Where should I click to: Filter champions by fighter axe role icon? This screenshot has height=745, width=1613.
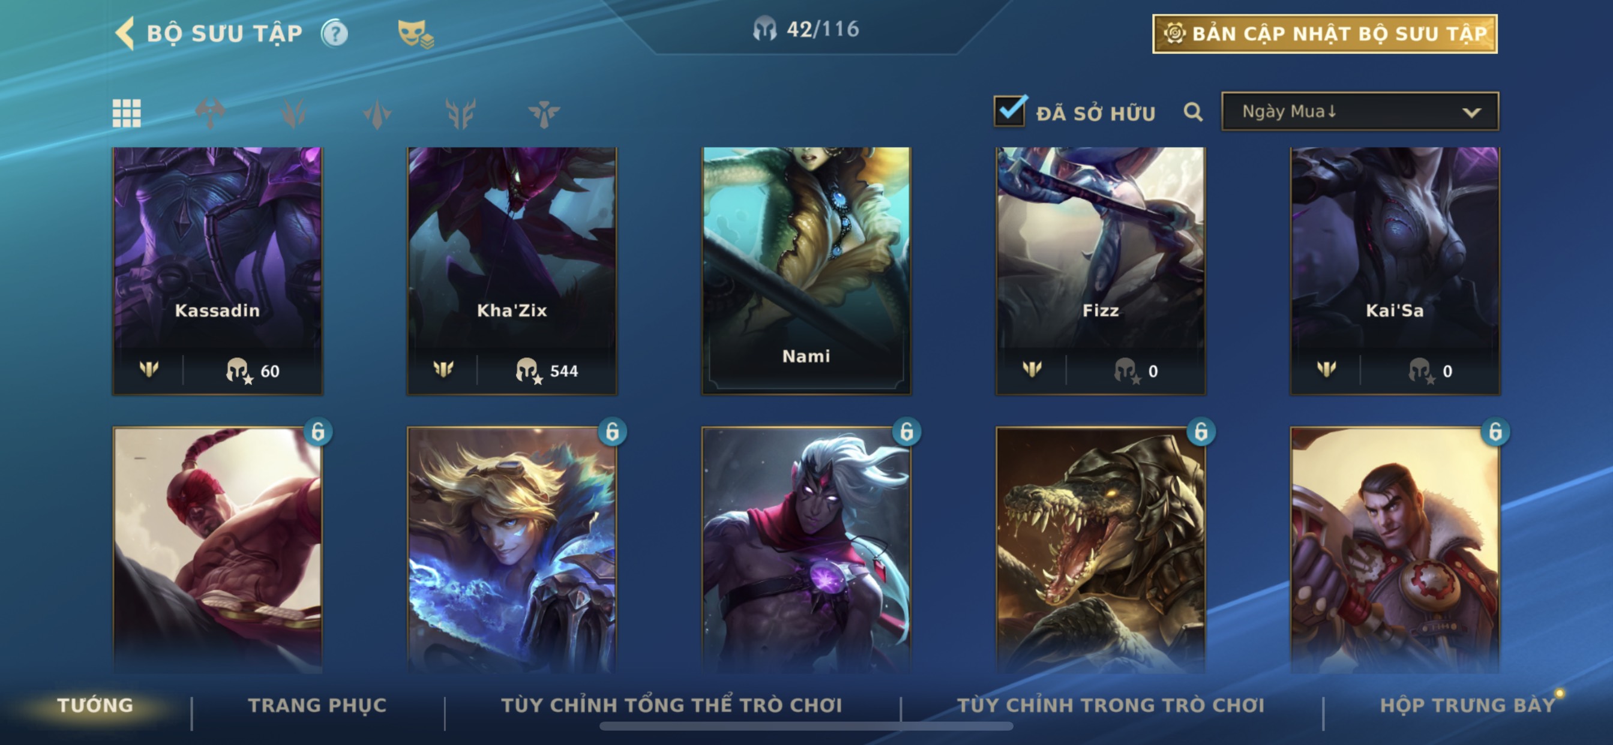210,113
